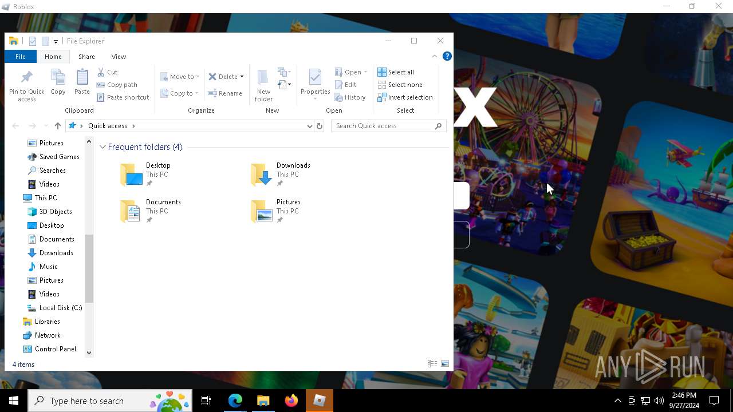Screen dimensions: 733x412
Task: Switch to the Share tab
Action: [x=86, y=57]
